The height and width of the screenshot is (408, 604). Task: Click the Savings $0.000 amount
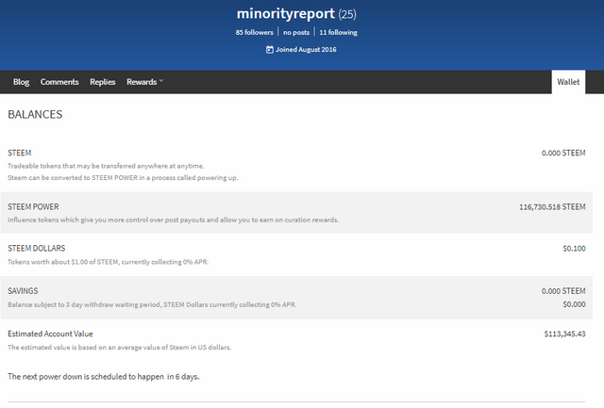pyautogui.click(x=574, y=304)
